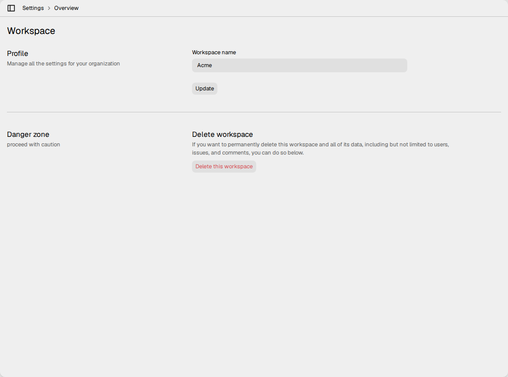Image resolution: width=508 pixels, height=377 pixels.
Task: Toggle the sidebar panel icon
Action: pos(11,8)
